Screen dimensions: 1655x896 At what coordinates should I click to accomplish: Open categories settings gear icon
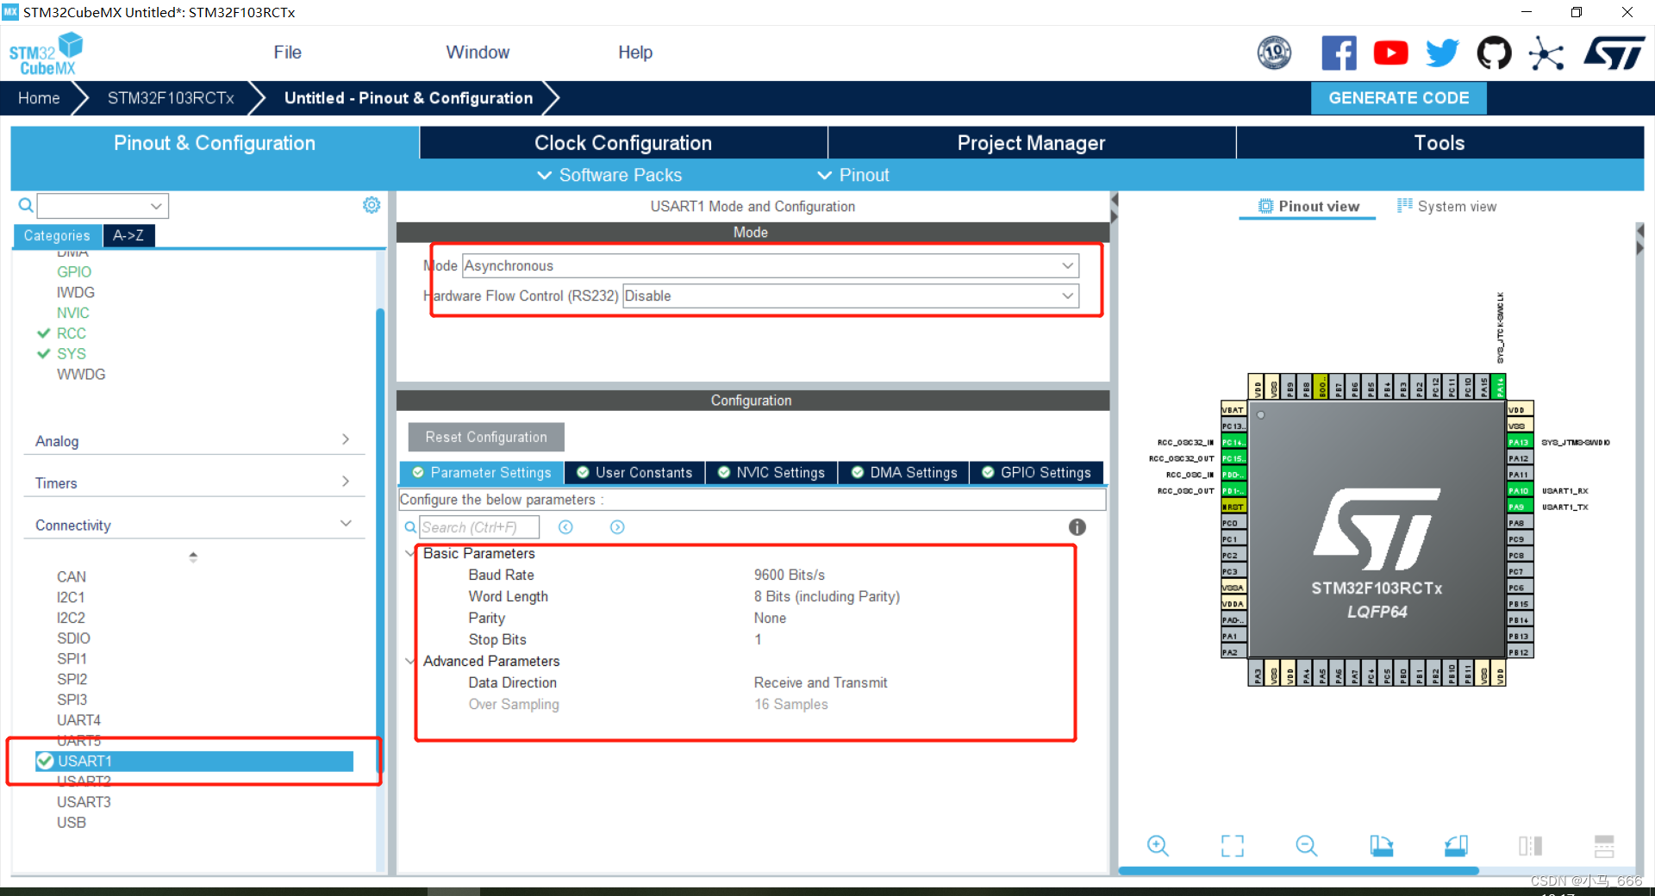point(372,205)
